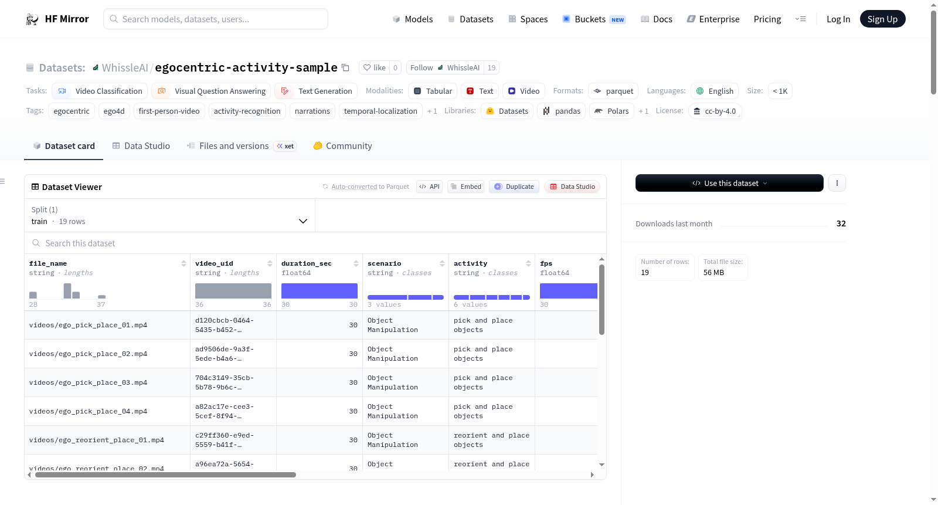
Task: Click the parquet format tag
Action: click(x=613, y=91)
